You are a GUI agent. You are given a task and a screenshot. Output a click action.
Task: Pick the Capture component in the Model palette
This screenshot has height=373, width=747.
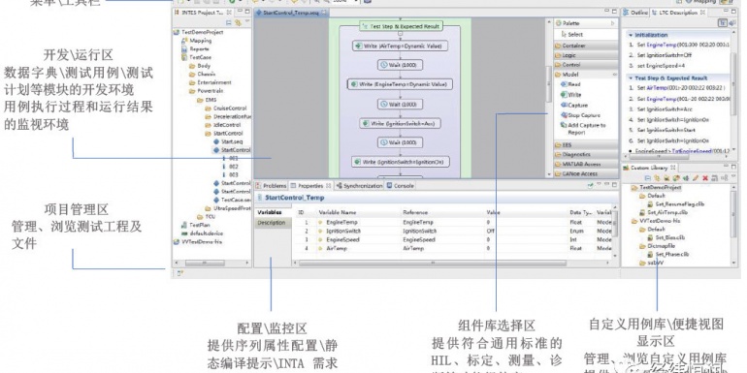(x=574, y=106)
